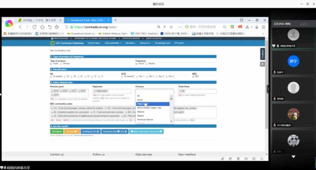Click the zoom magnifier in status bar
316x170 pixels.
pyautogui.click(x=262, y=159)
